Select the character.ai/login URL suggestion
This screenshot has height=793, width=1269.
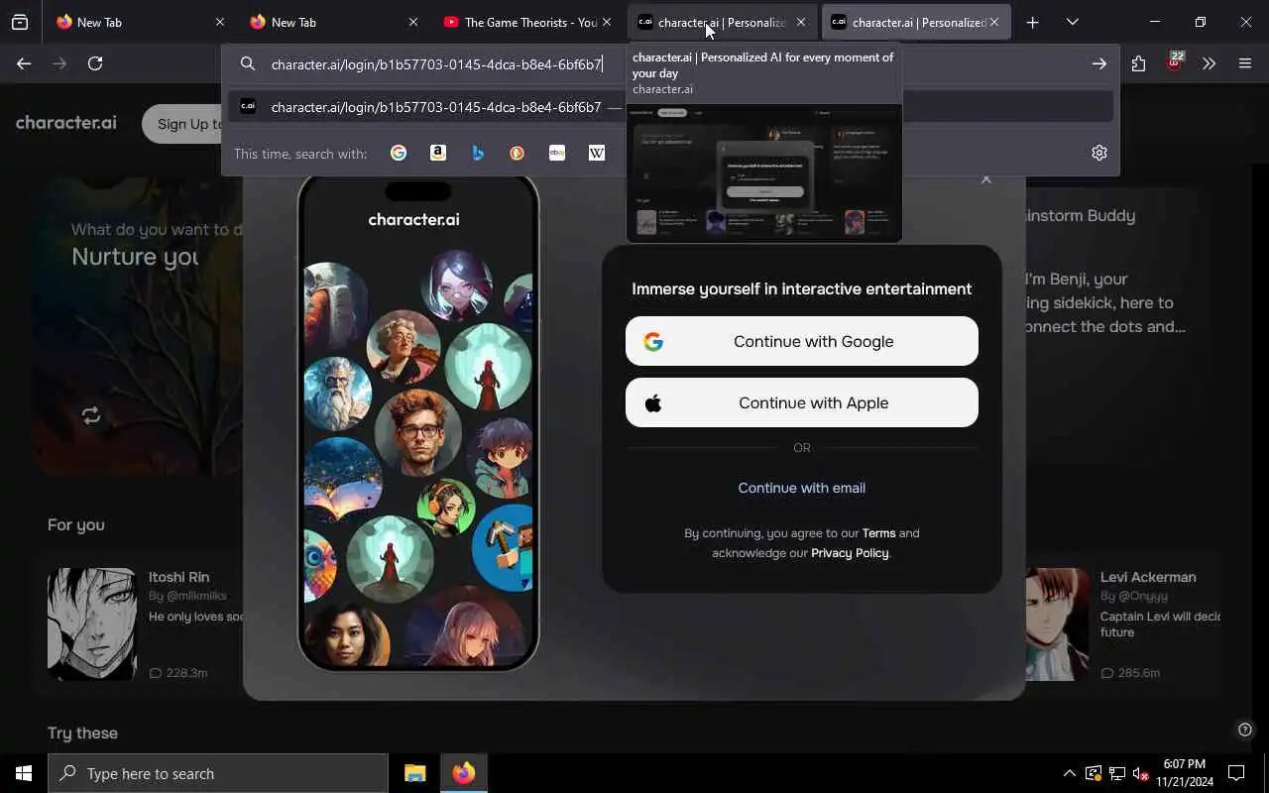[670, 107]
